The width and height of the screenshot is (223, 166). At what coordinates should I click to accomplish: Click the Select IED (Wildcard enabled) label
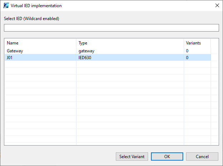(32, 19)
